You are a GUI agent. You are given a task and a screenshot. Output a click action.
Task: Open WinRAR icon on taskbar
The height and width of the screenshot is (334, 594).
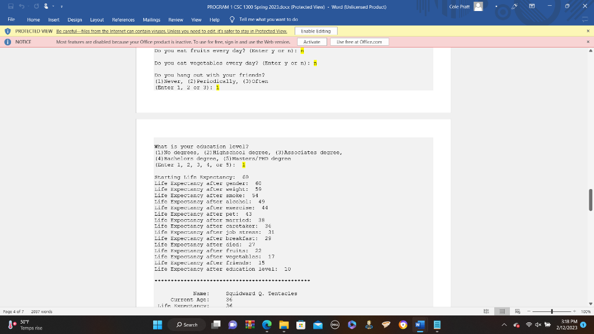coord(249,325)
